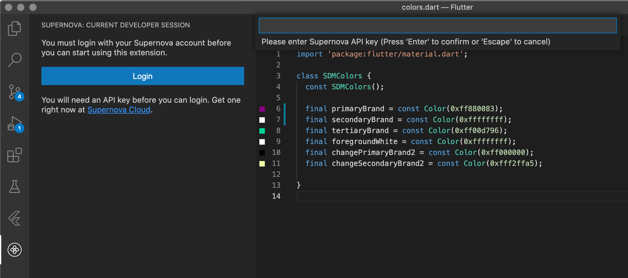
Task: Place cursor on empty line 14
Action: tap(462, 196)
